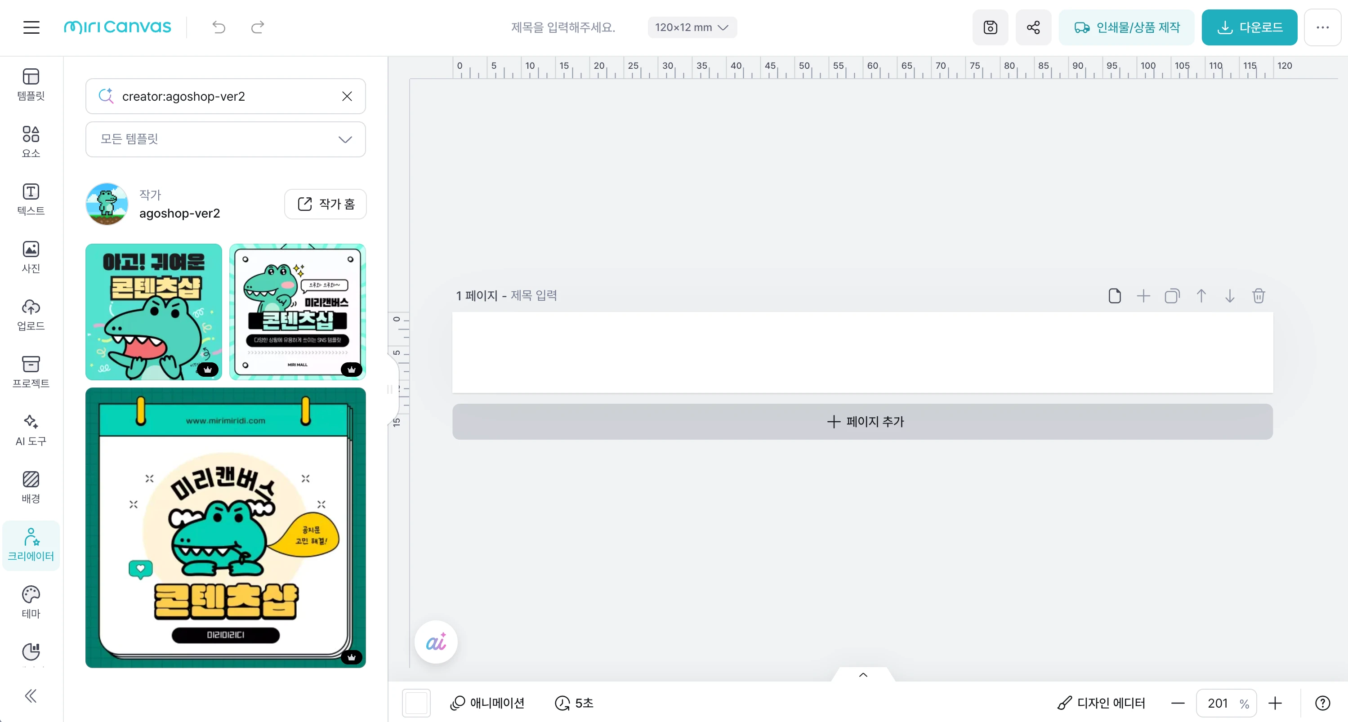
Task: Click the save icon in top bar
Action: (990, 27)
